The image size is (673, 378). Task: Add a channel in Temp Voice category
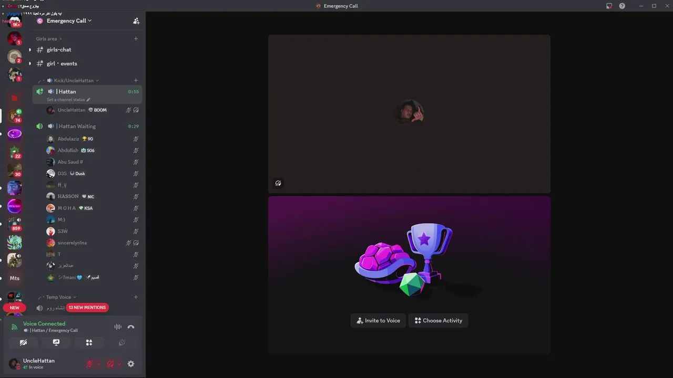[x=136, y=297]
